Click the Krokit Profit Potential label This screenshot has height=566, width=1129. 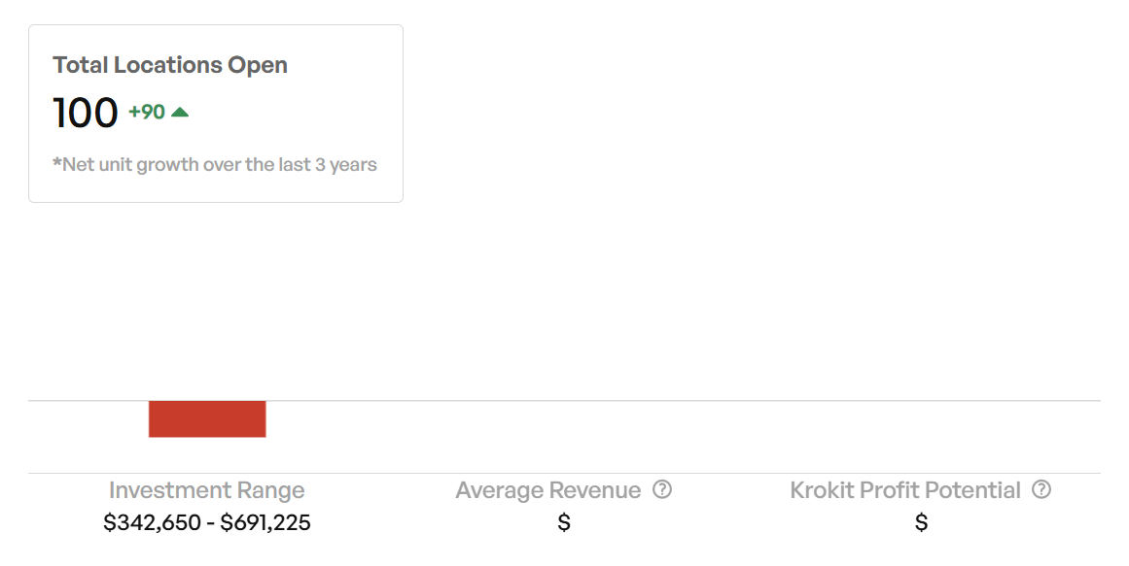(905, 490)
